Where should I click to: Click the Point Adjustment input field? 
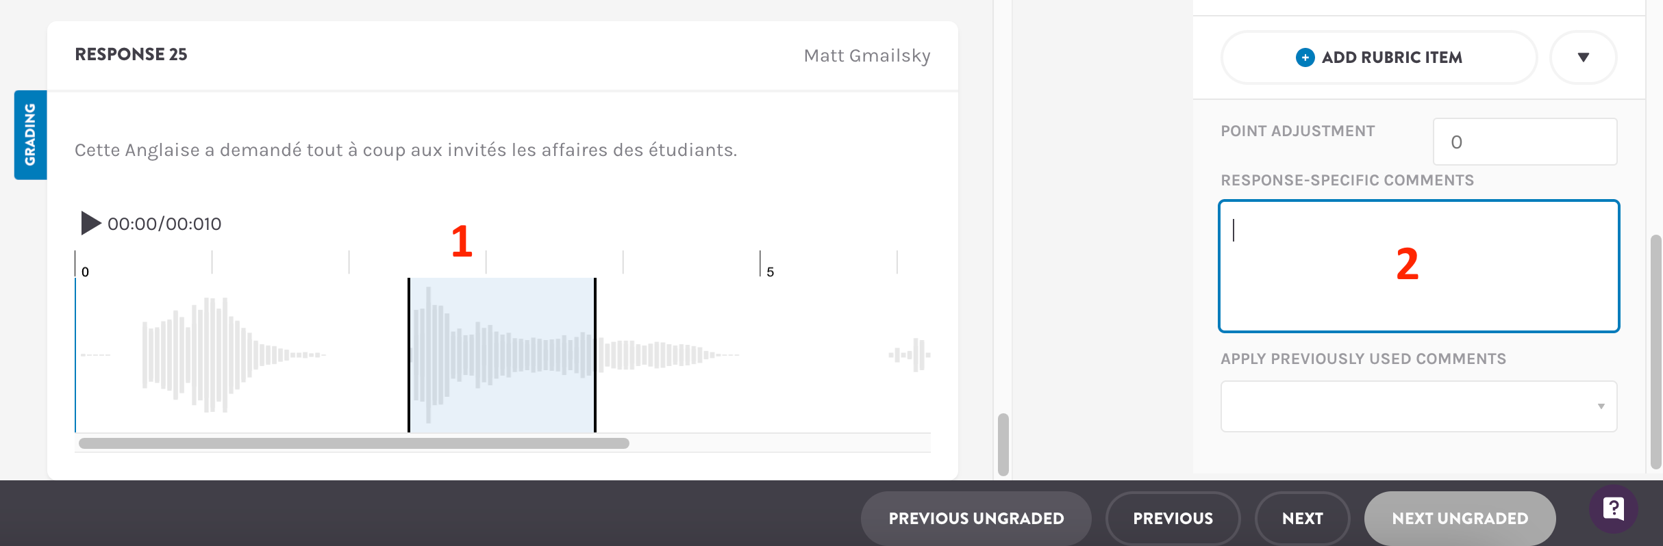(x=1525, y=142)
